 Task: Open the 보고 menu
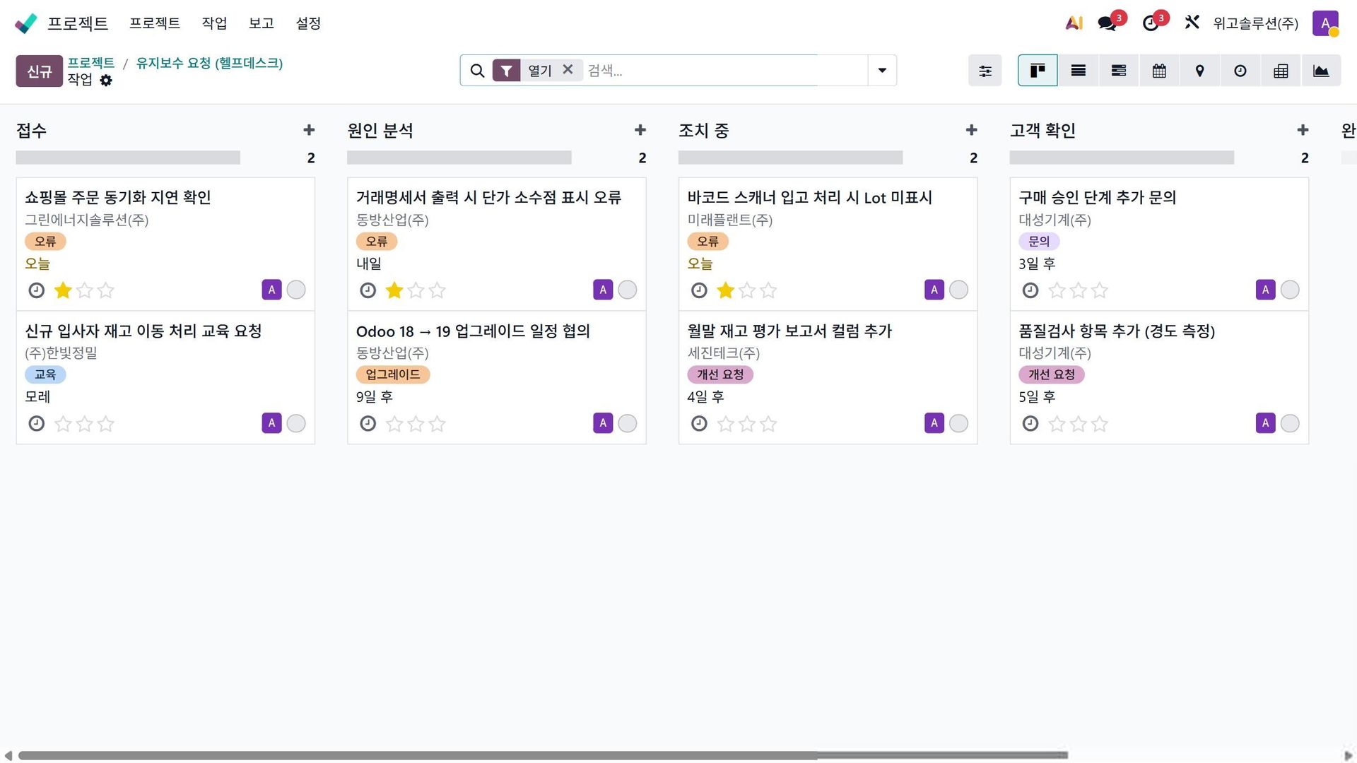[x=262, y=23]
